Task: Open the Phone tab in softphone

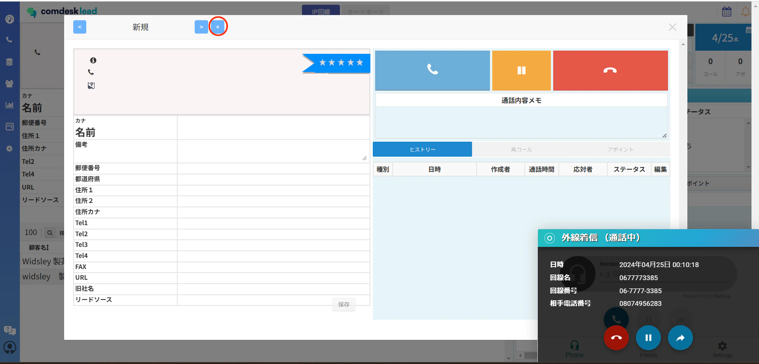Action: pyautogui.click(x=575, y=349)
